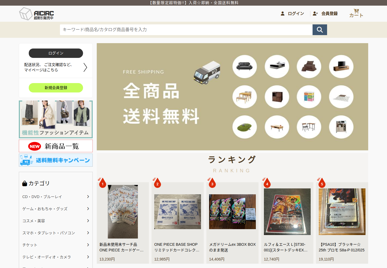Click the dark ログイン sidebar button

pyautogui.click(x=56, y=53)
